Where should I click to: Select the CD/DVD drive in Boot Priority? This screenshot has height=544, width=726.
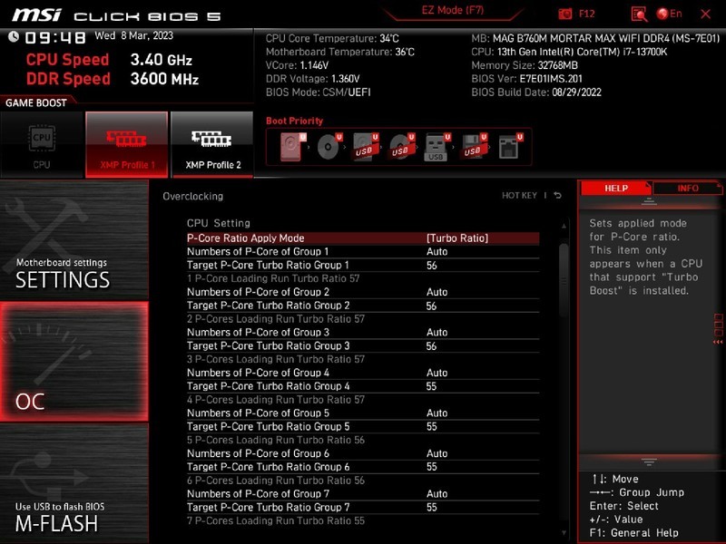pos(328,145)
